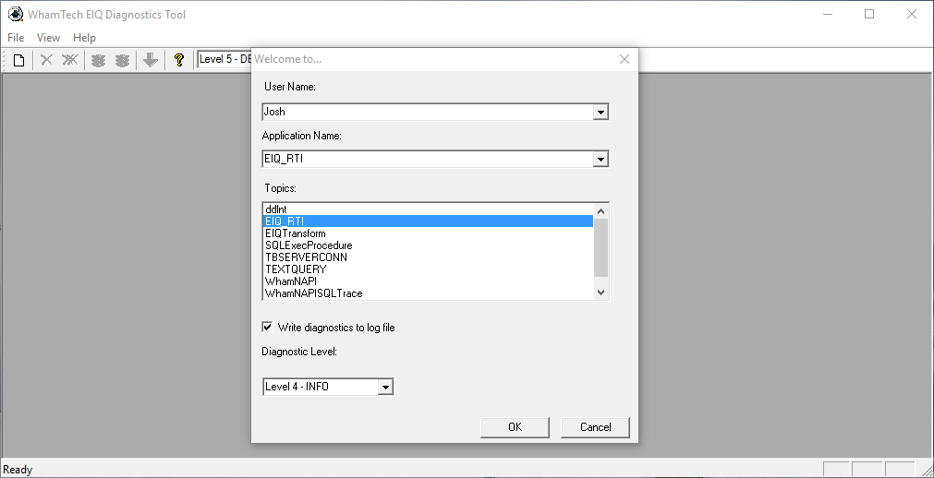
Task: Click the Cancel button
Action: (x=595, y=427)
